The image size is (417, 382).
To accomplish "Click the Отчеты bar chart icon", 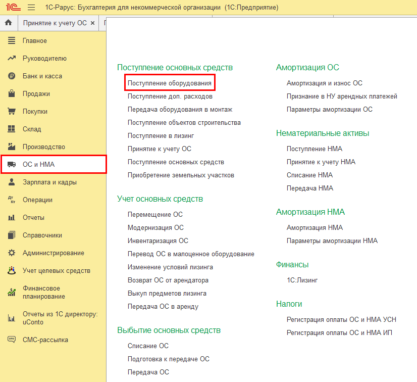I will (x=12, y=218).
